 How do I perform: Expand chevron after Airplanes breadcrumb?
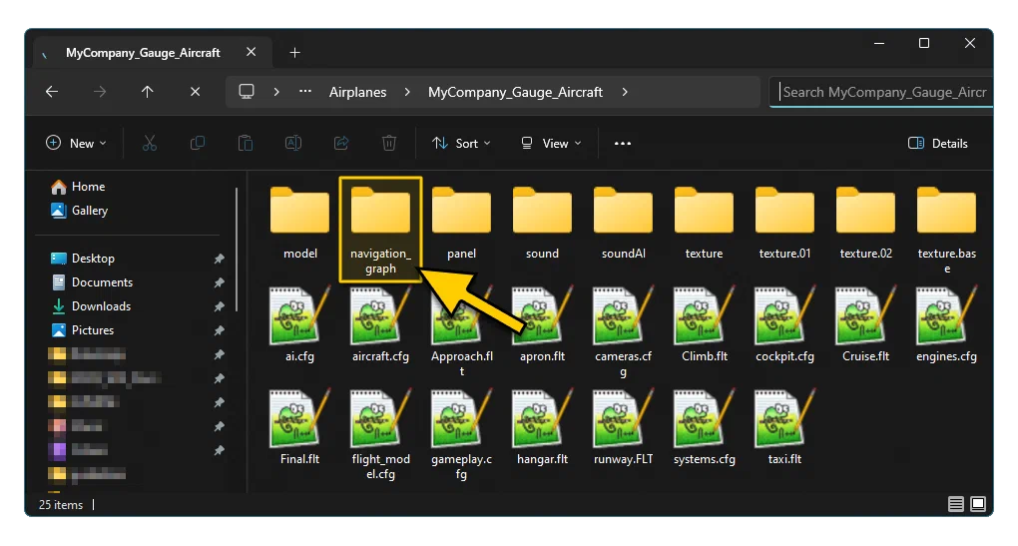(x=407, y=92)
